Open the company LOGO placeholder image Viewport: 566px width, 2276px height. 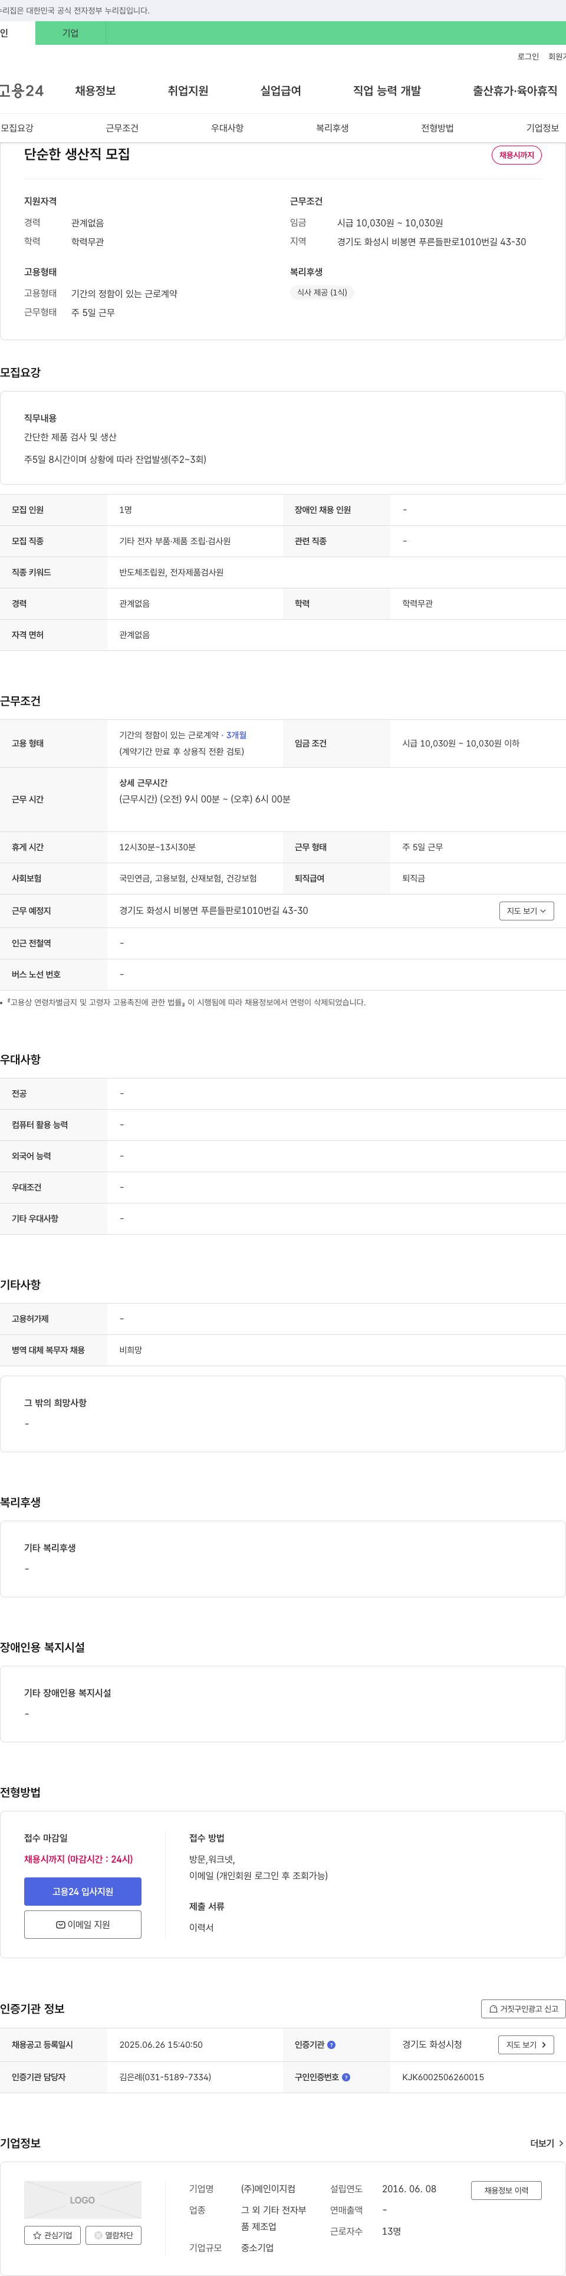[82, 2200]
